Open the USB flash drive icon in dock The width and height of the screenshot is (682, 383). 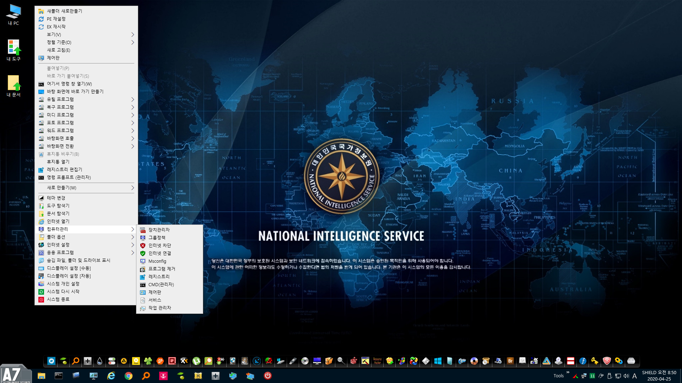[293, 361]
